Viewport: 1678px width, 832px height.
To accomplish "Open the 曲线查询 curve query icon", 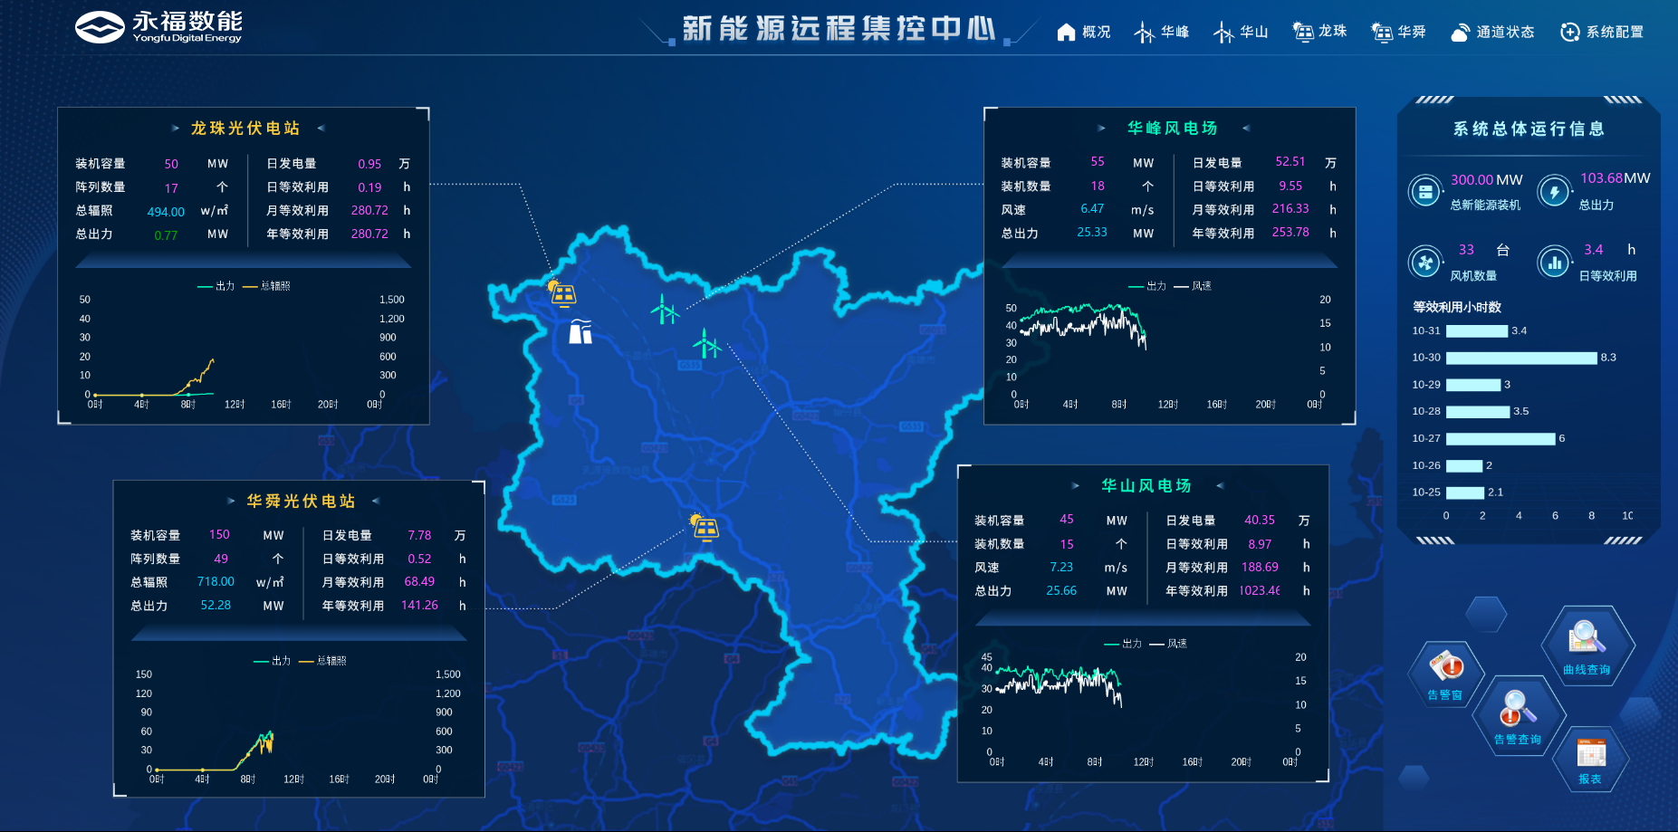I will click(1587, 645).
